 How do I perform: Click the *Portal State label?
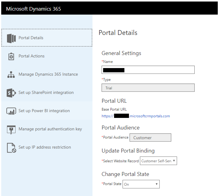[112, 184]
